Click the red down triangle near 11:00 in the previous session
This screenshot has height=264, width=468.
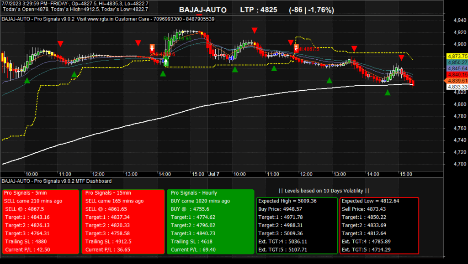coord(60,44)
